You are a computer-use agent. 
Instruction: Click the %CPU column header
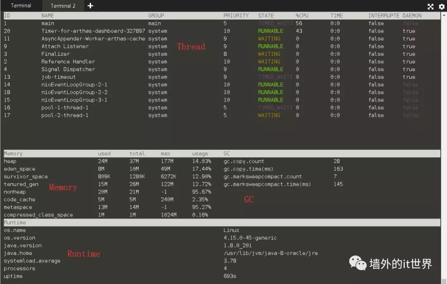[x=302, y=16]
